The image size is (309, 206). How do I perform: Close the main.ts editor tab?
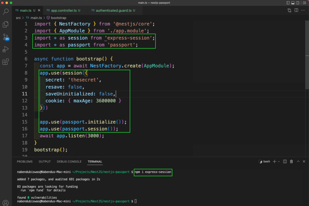[39, 10]
